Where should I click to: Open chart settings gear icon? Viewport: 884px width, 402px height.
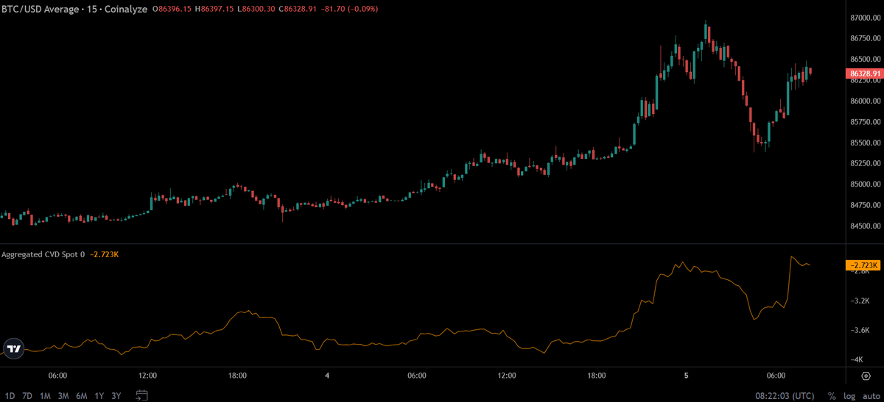pyautogui.click(x=866, y=376)
